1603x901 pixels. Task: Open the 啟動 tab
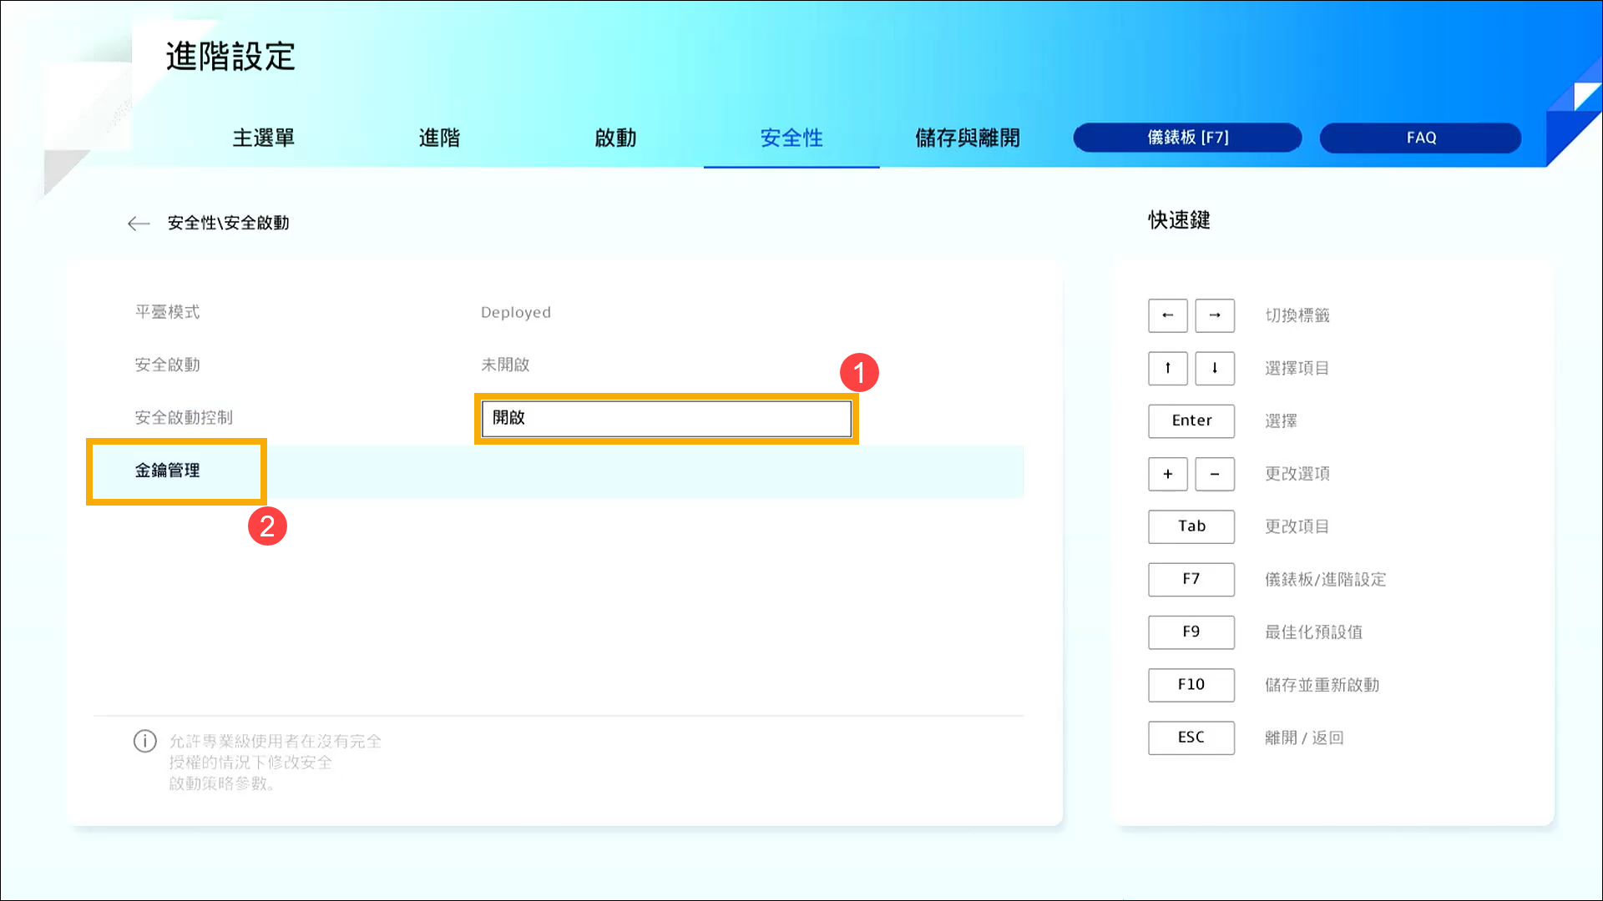615,138
